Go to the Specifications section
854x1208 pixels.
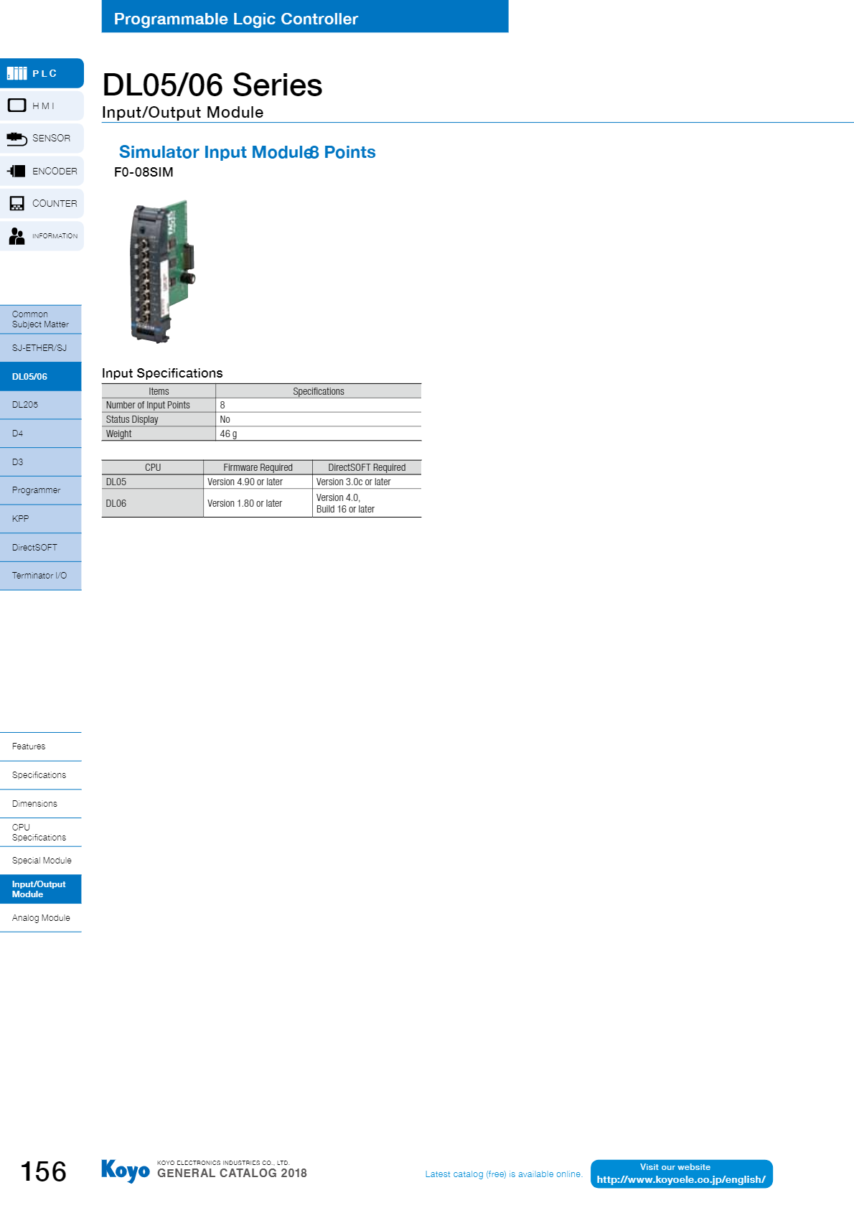(x=41, y=775)
